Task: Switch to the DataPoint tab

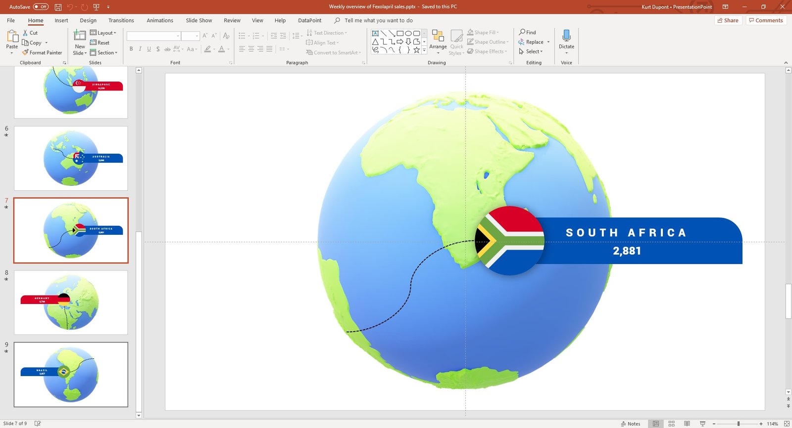Action: (309, 20)
